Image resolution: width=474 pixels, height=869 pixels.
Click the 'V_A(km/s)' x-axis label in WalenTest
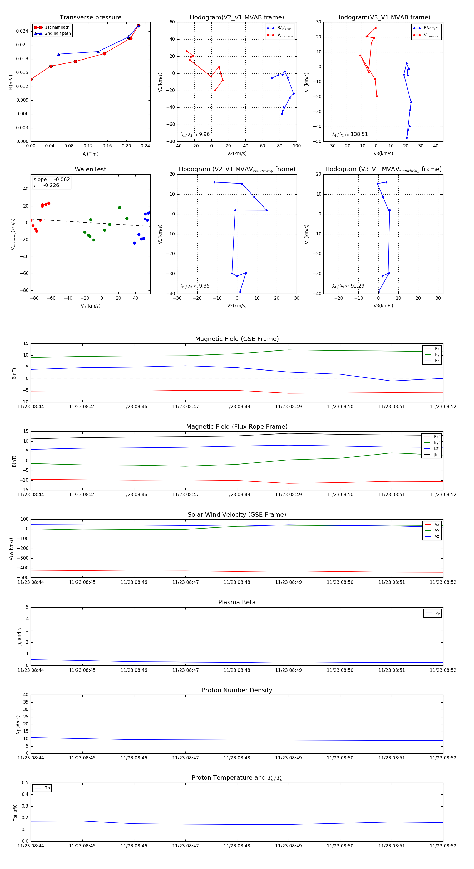click(x=90, y=306)
